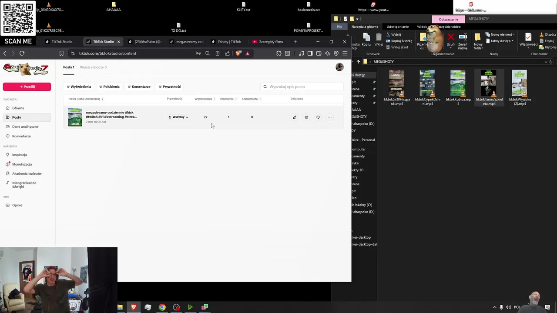This screenshot has height=313, width=557.
Task: Switch to the Wersje robocze 0 tab
Action: click(93, 67)
